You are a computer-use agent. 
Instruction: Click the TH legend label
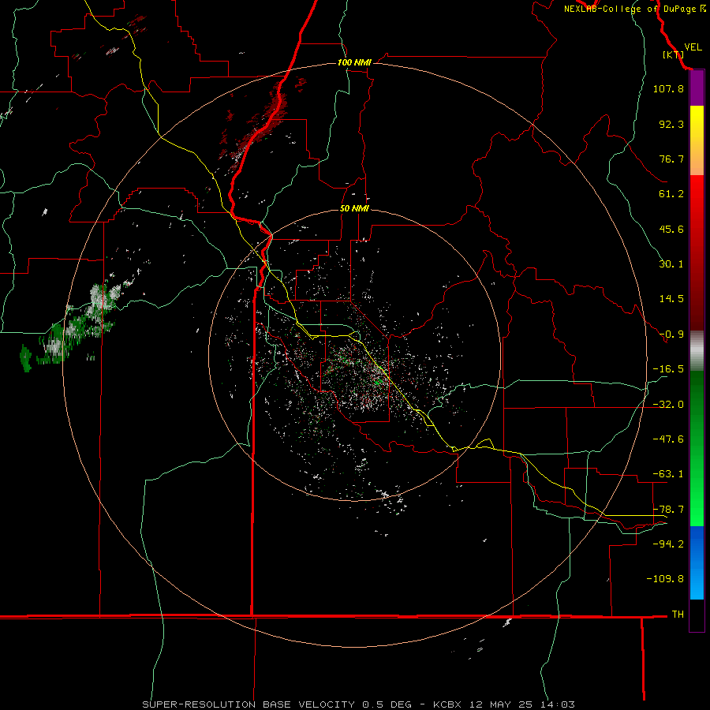click(678, 614)
